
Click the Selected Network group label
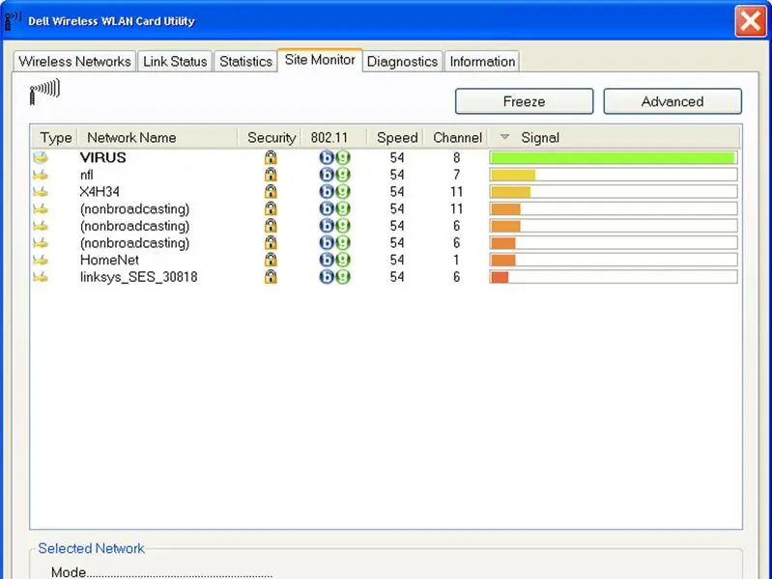click(x=91, y=548)
